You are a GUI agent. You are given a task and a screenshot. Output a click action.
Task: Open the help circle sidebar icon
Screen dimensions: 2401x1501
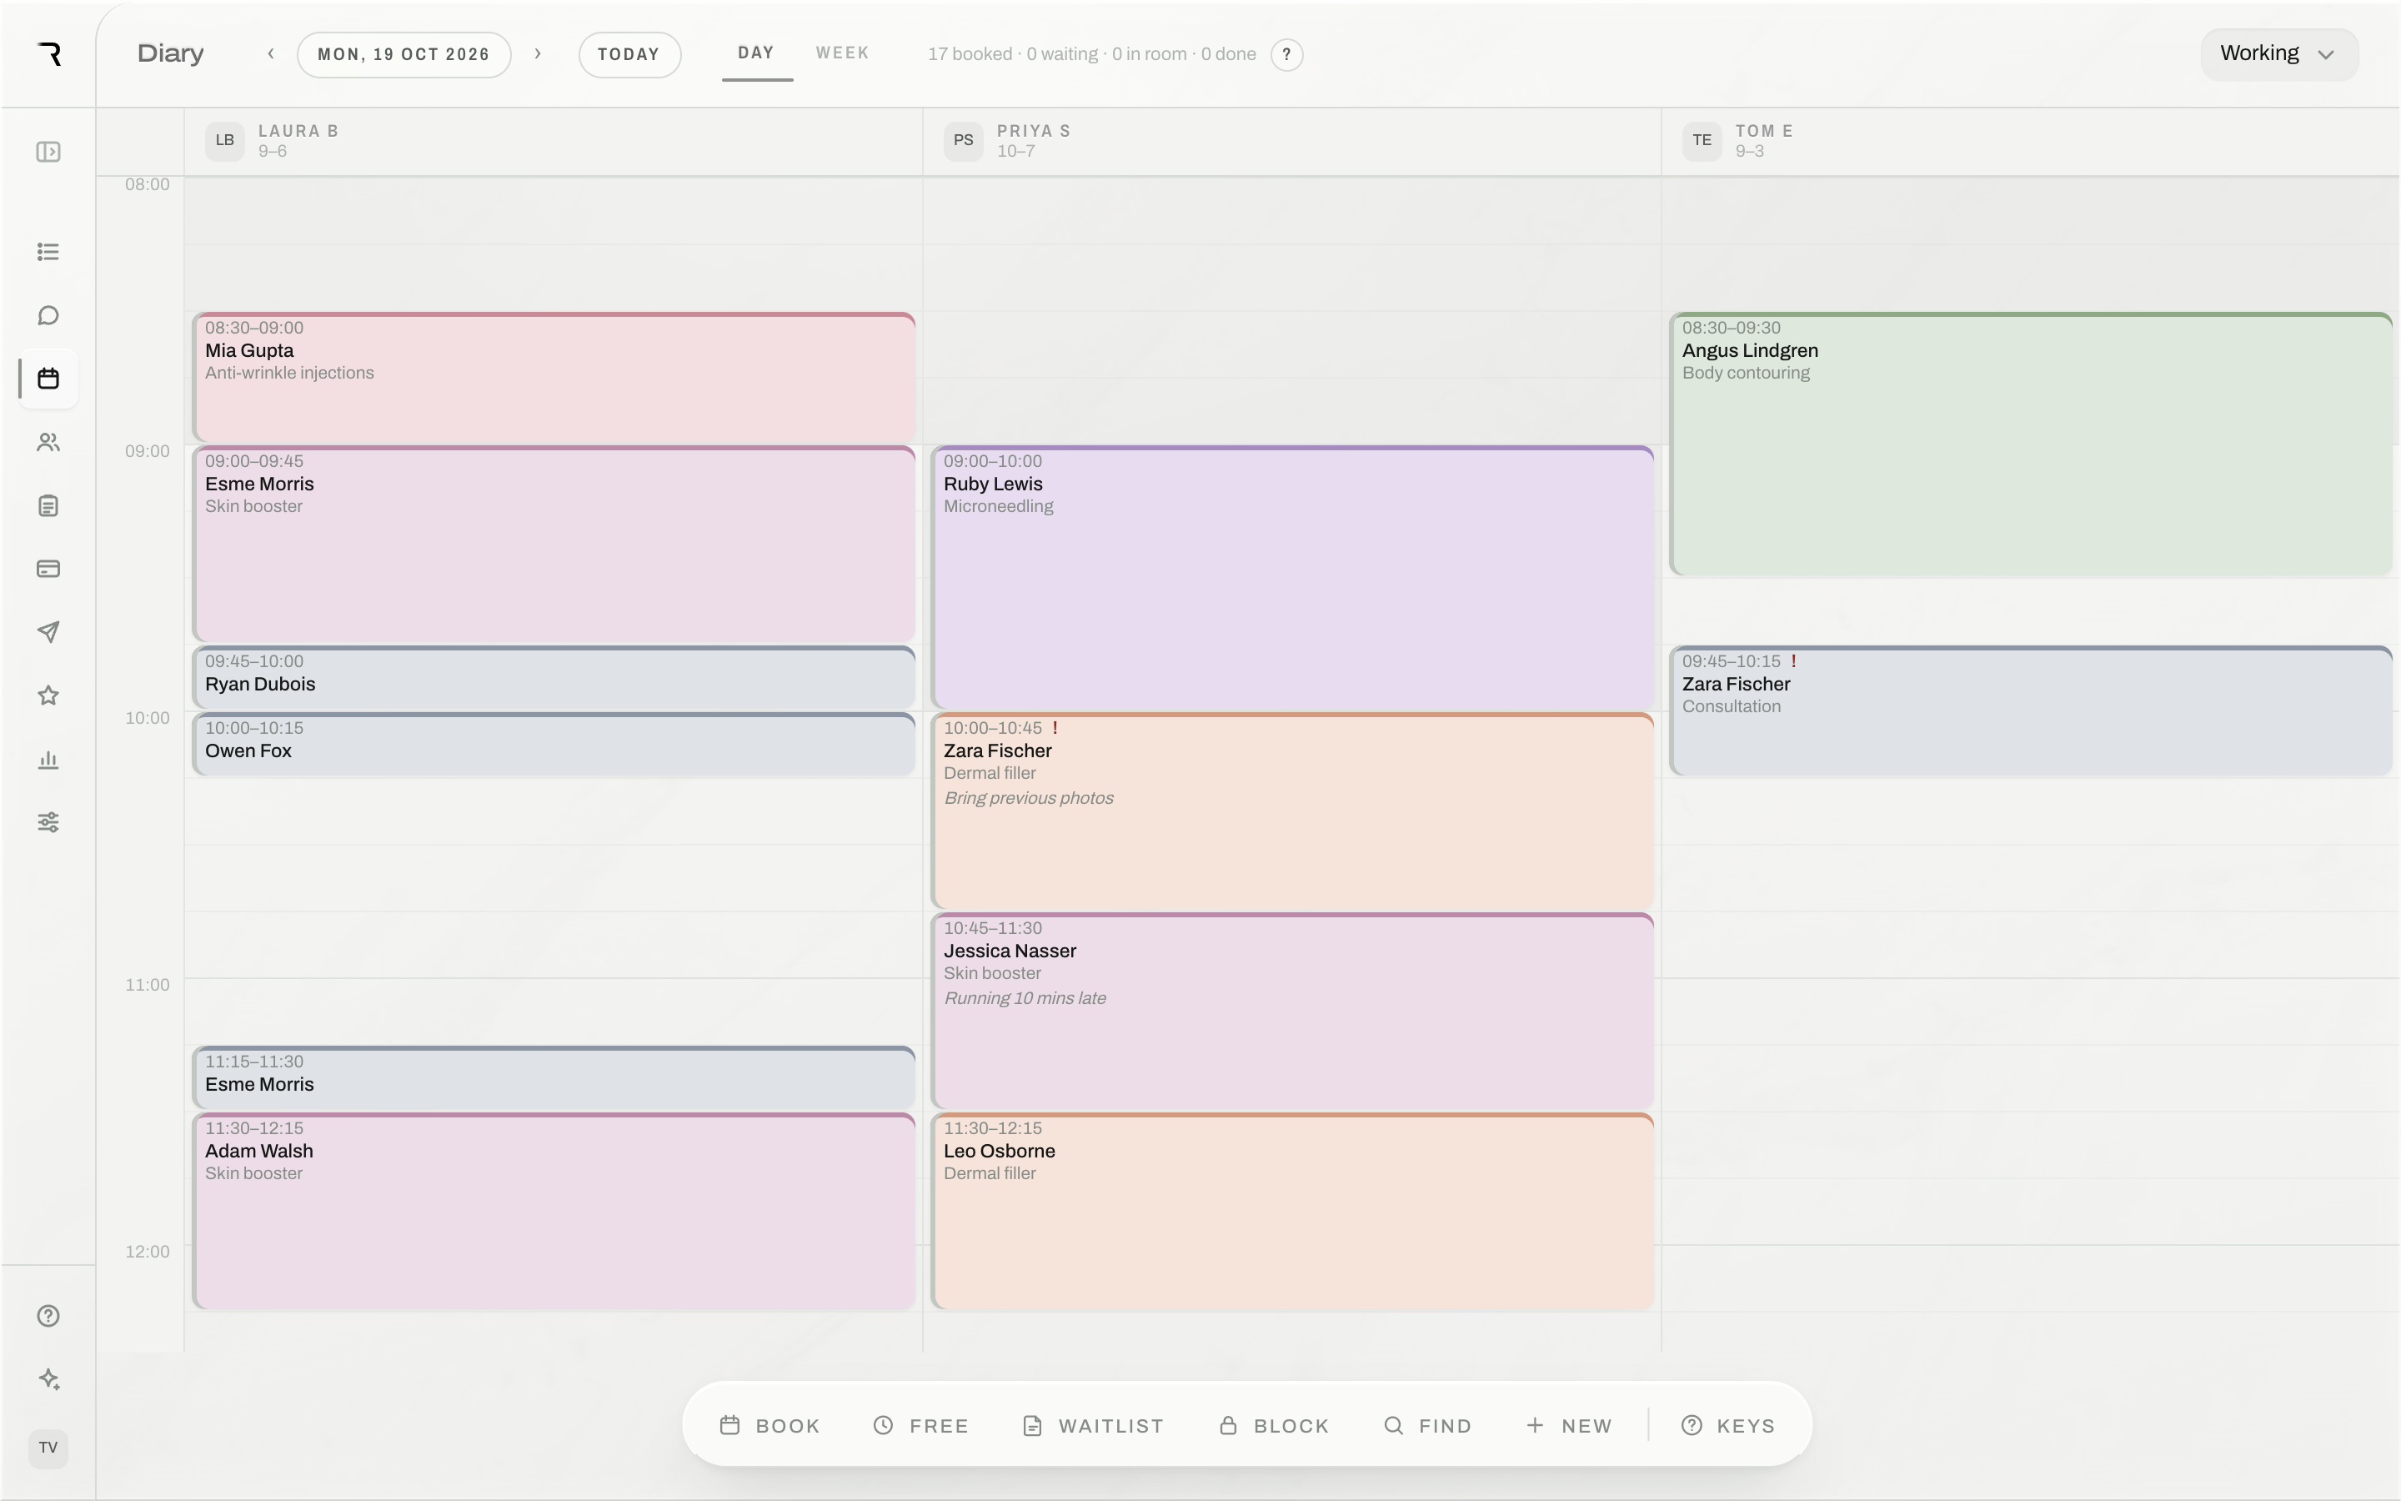[x=48, y=1317]
